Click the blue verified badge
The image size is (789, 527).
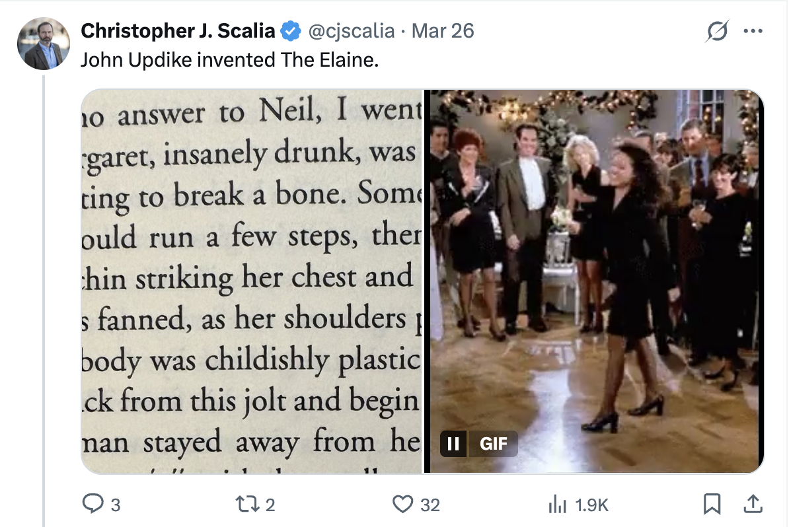(291, 30)
